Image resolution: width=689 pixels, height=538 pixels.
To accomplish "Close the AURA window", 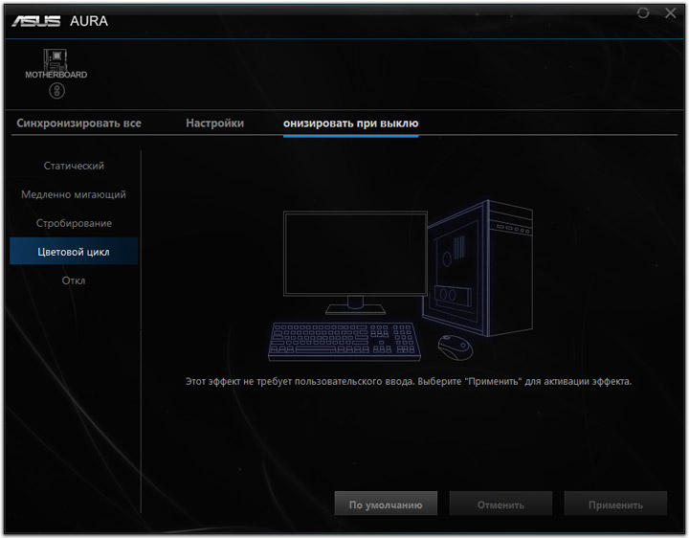I will (x=671, y=13).
